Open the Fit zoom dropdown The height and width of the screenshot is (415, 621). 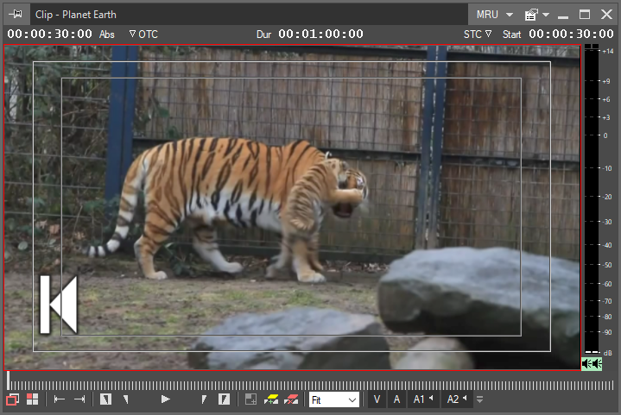(x=334, y=399)
